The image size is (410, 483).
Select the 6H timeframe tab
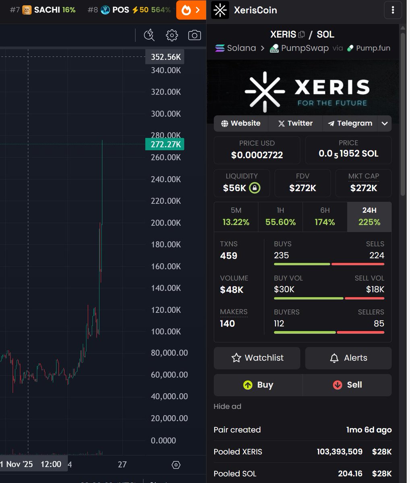coord(325,217)
